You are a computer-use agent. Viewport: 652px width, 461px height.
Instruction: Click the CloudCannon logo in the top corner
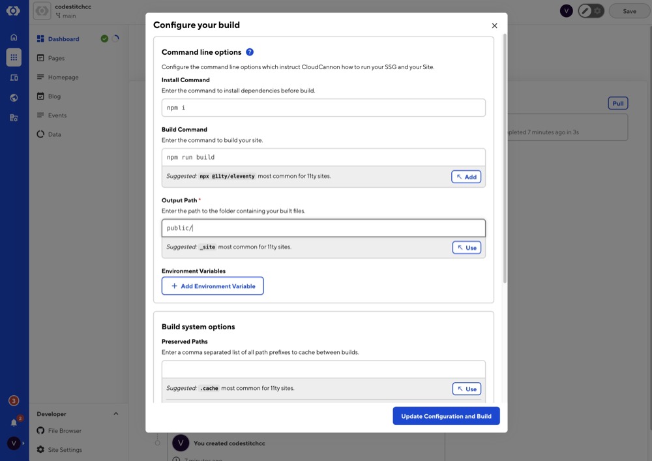tap(13, 10)
